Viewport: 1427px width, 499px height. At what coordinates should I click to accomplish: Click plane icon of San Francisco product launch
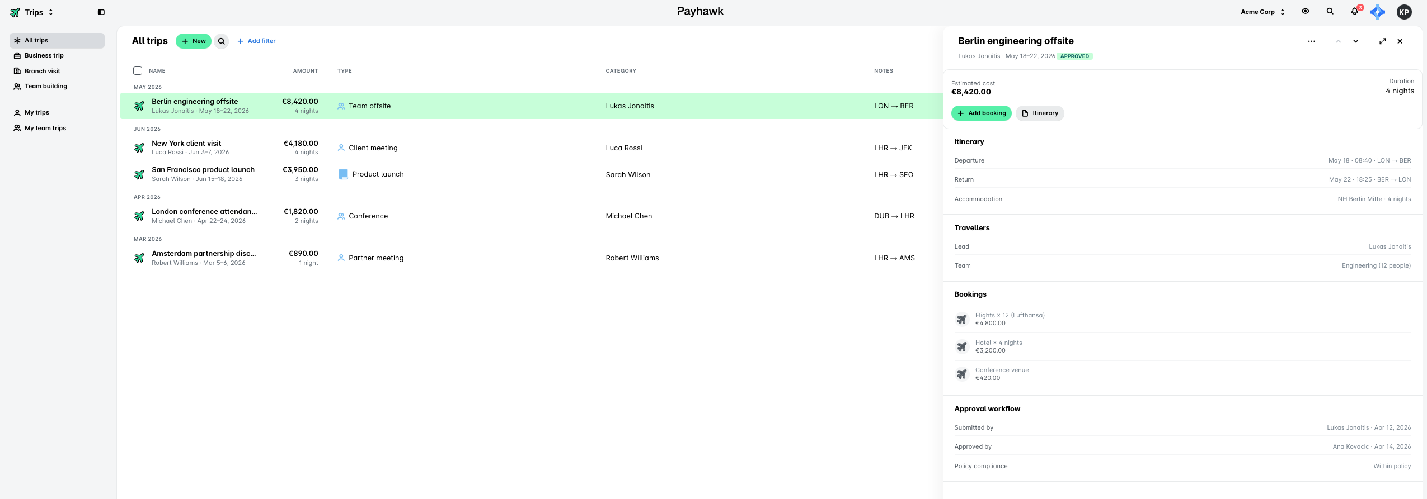139,174
